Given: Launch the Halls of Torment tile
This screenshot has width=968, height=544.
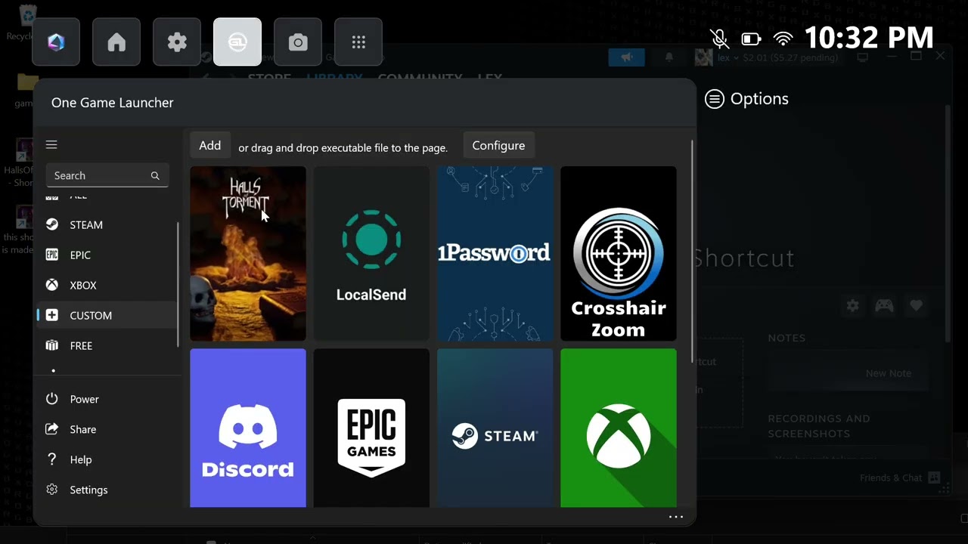Looking at the screenshot, I should pyautogui.click(x=248, y=254).
